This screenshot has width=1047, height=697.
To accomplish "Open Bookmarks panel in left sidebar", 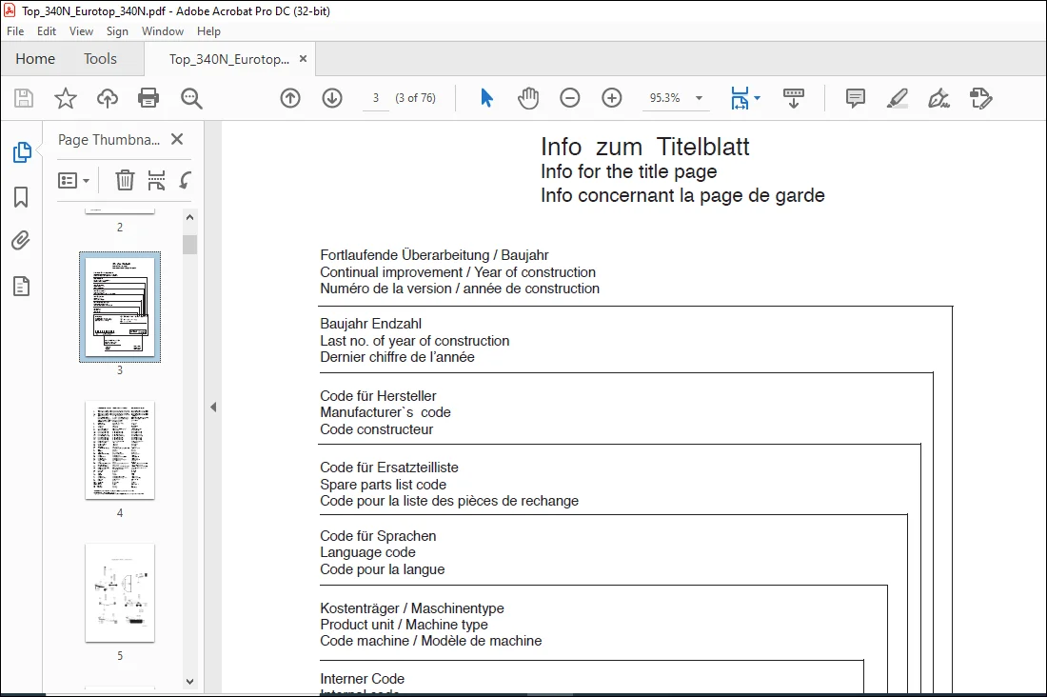I will click(x=21, y=197).
